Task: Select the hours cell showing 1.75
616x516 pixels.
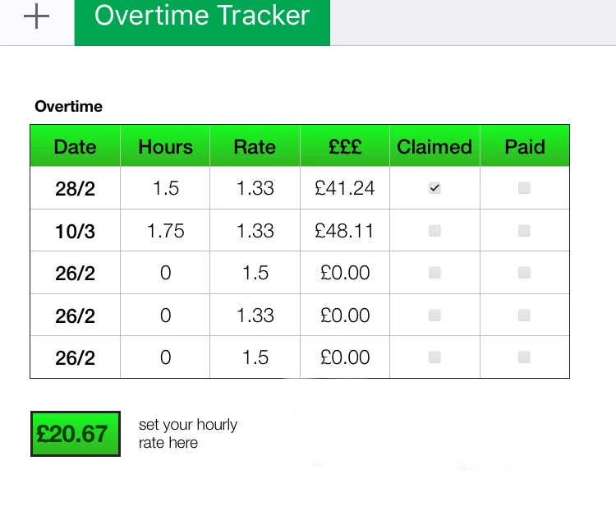Action: (x=165, y=230)
